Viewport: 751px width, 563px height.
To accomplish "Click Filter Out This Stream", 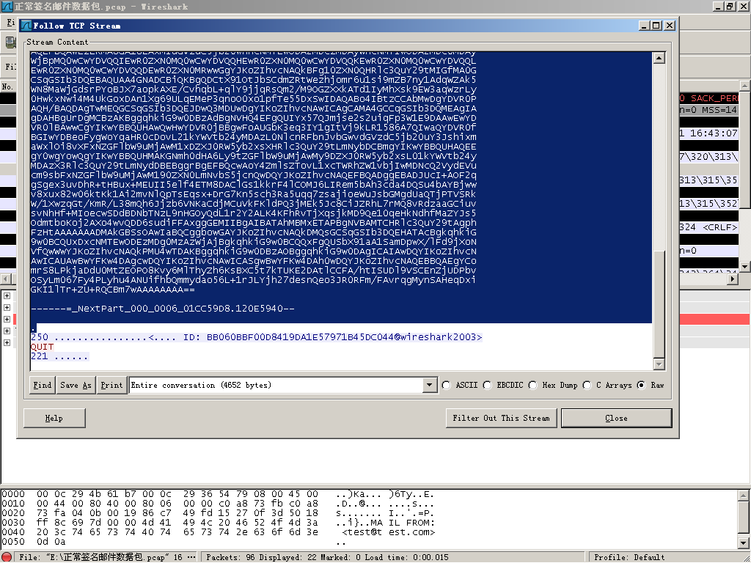I will point(501,418).
